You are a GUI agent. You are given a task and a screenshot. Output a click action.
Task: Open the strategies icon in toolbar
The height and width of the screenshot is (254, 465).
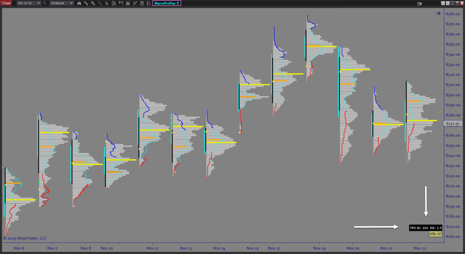tap(135, 3)
